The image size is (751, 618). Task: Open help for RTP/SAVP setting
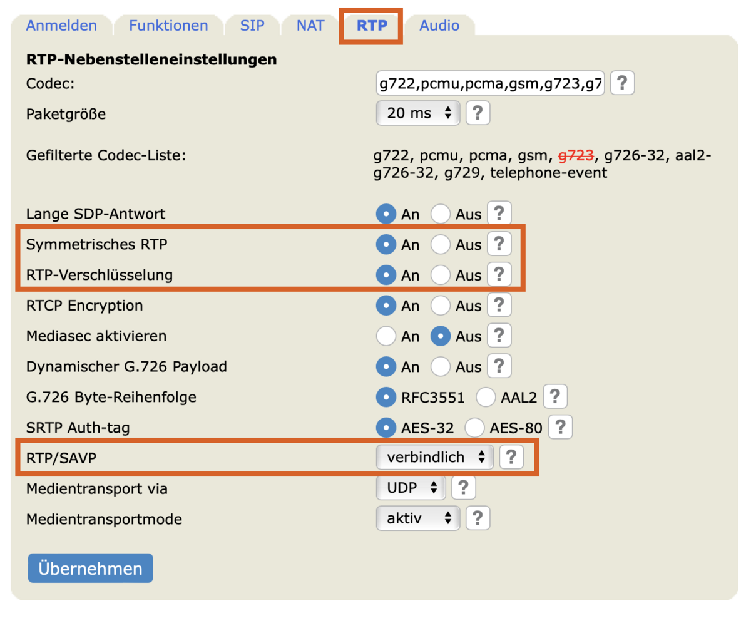click(x=511, y=457)
